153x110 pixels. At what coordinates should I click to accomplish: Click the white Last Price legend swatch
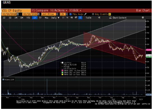click(x=62, y=63)
